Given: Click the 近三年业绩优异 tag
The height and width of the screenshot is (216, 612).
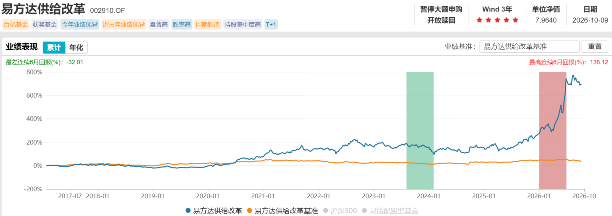Looking at the screenshot, I should [124, 24].
